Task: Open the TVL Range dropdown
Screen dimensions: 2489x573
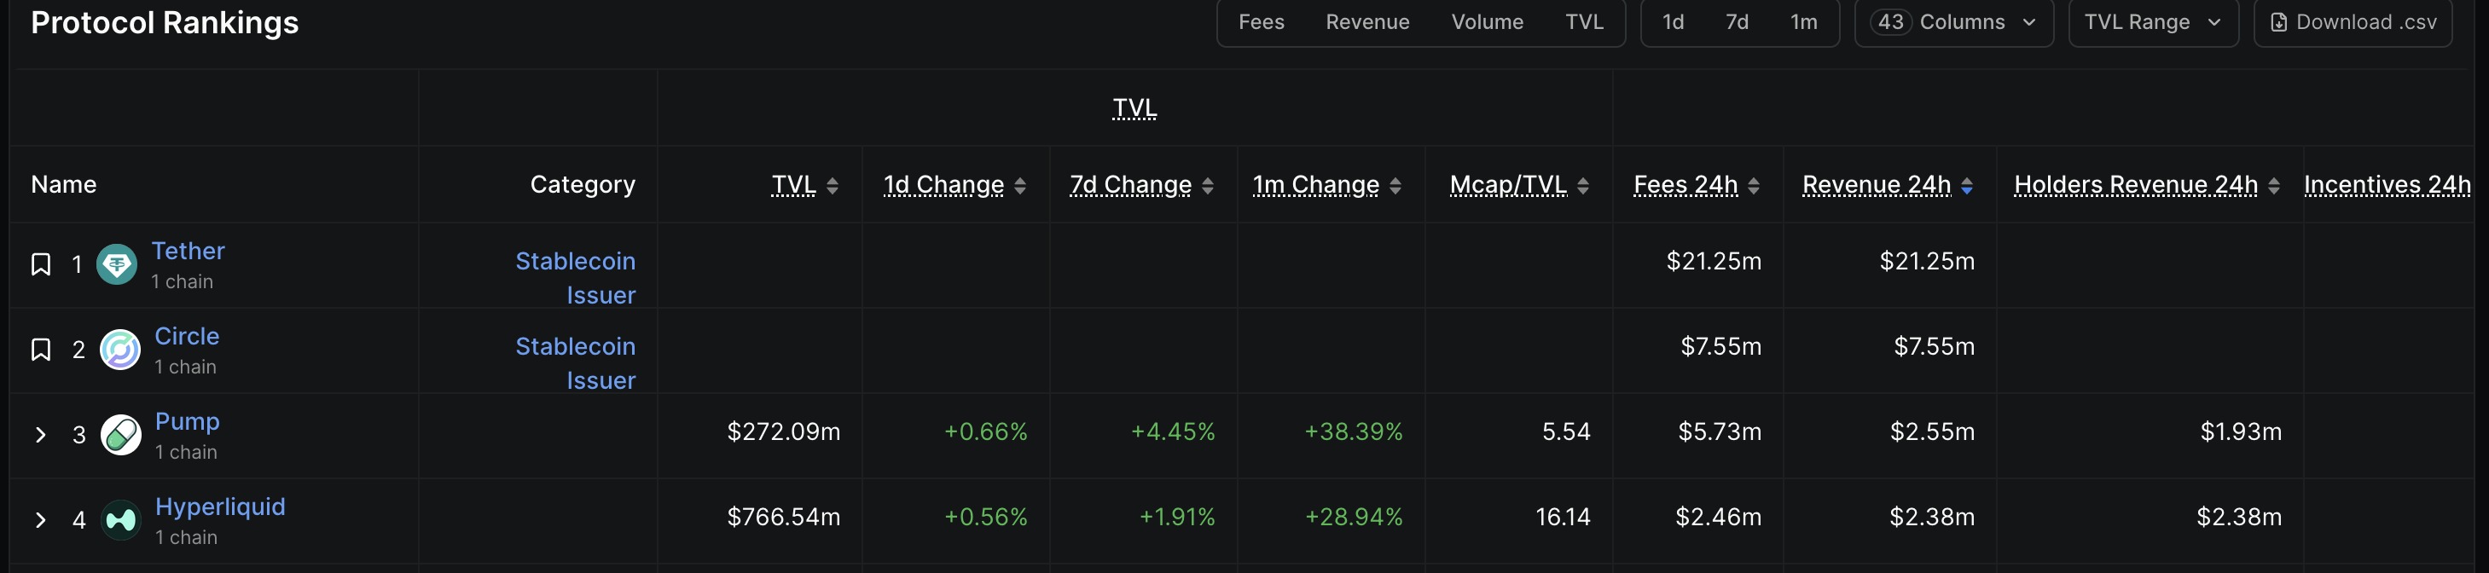Action: [x=2152, y=22]
